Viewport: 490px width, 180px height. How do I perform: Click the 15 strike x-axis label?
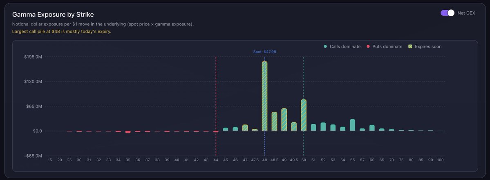50,160
